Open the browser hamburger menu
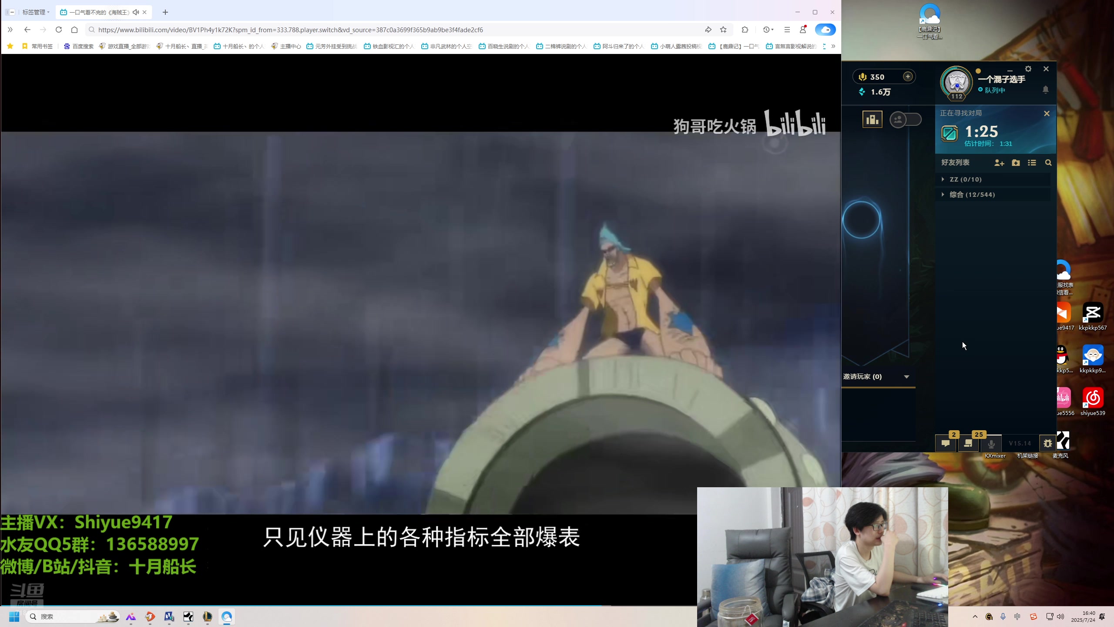This screenshot has height=627, width=1114. [787, 30]
